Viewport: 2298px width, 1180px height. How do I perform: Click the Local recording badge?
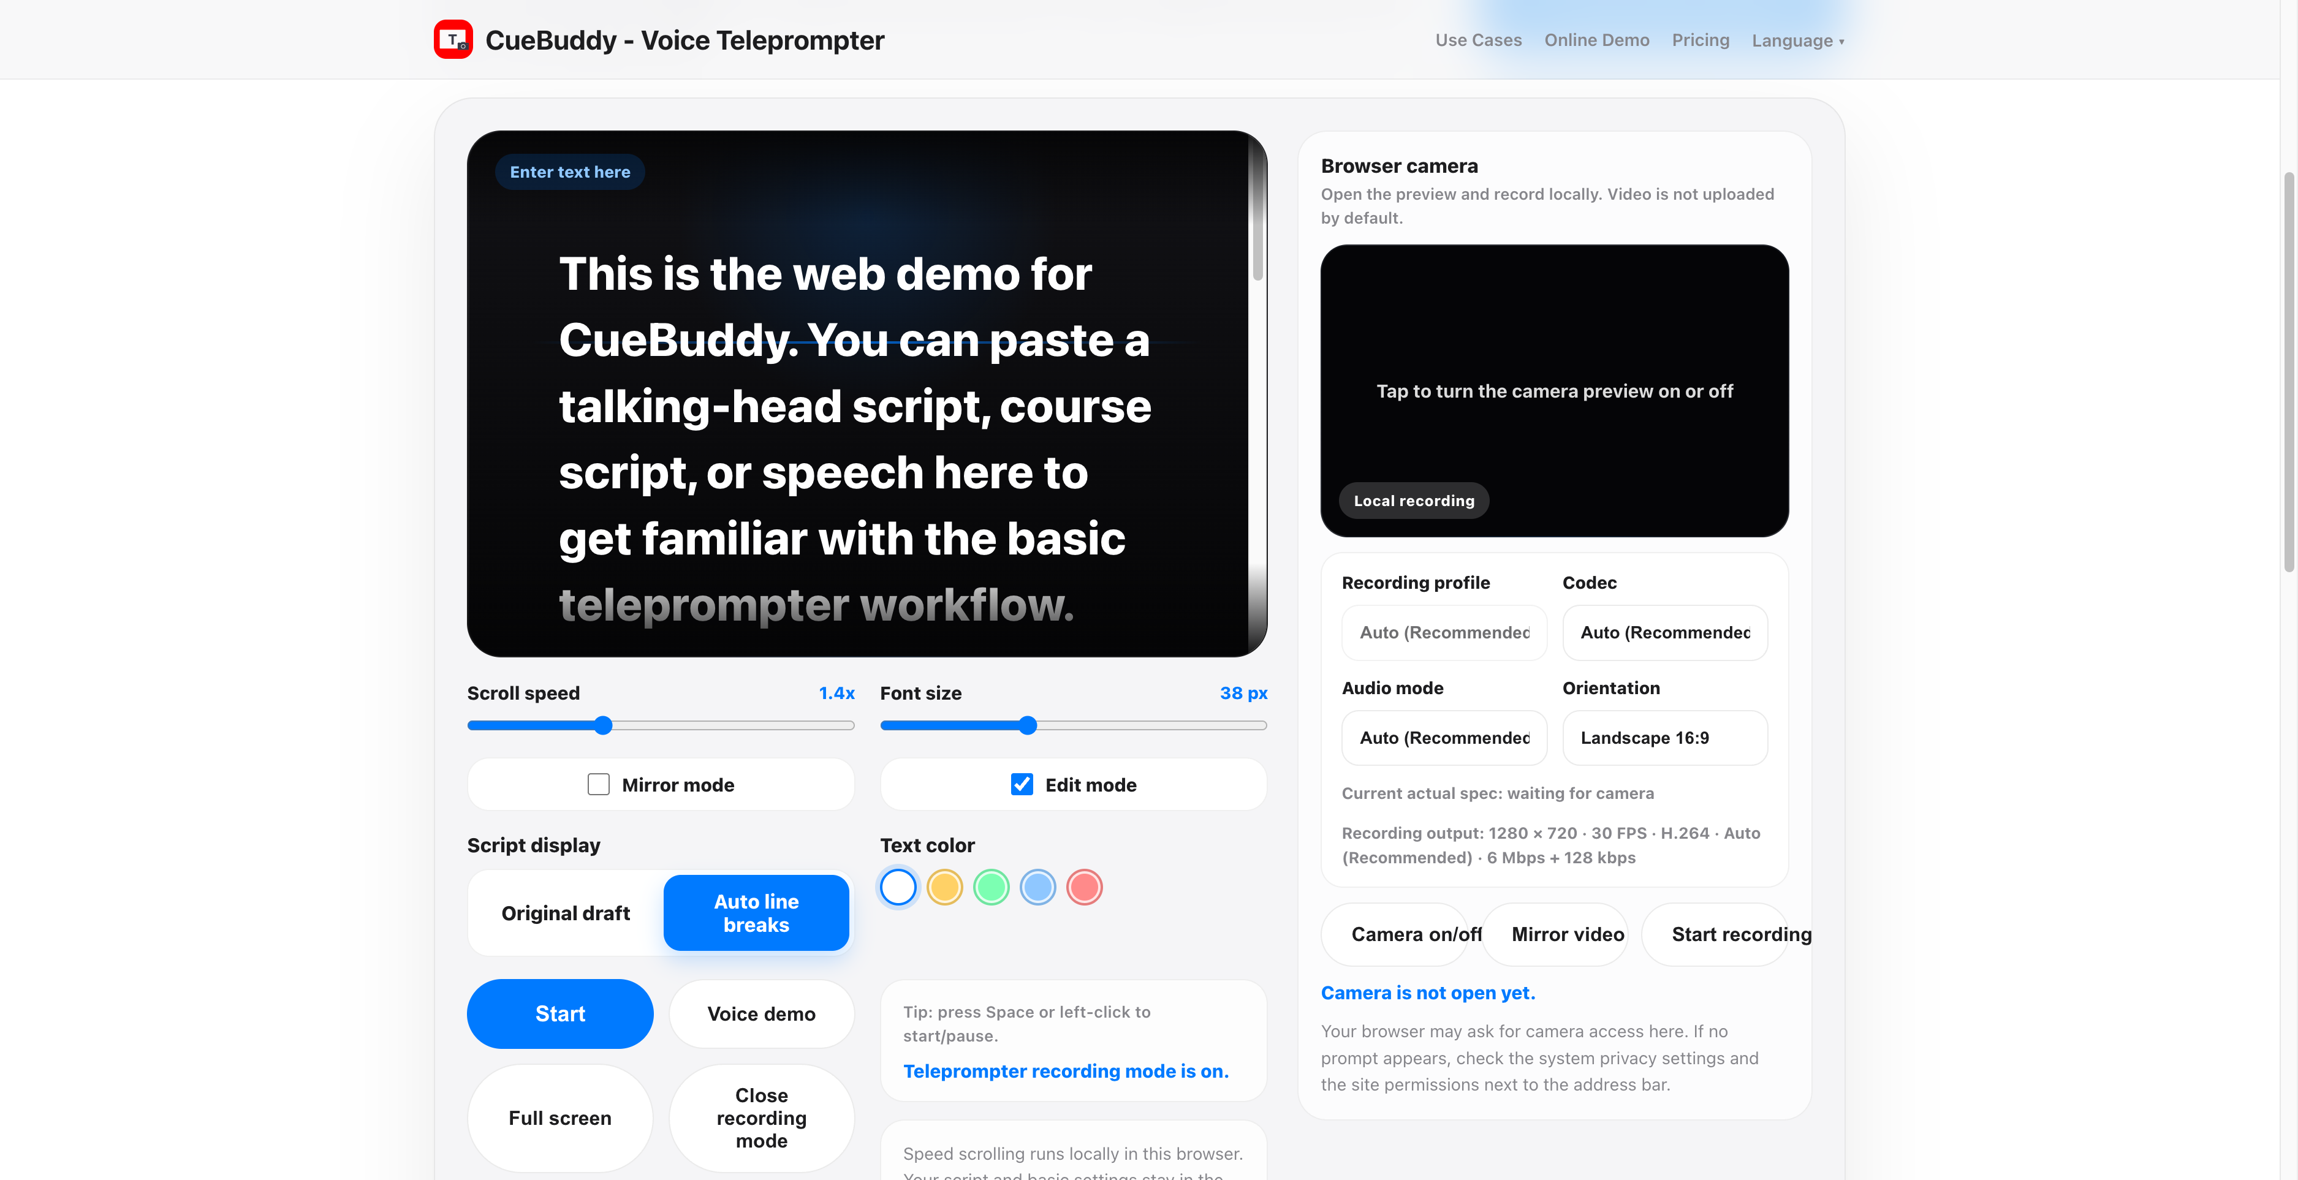(1414, 501)
